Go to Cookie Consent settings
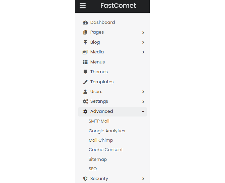The image size is (225, 183). coord(106,150)
